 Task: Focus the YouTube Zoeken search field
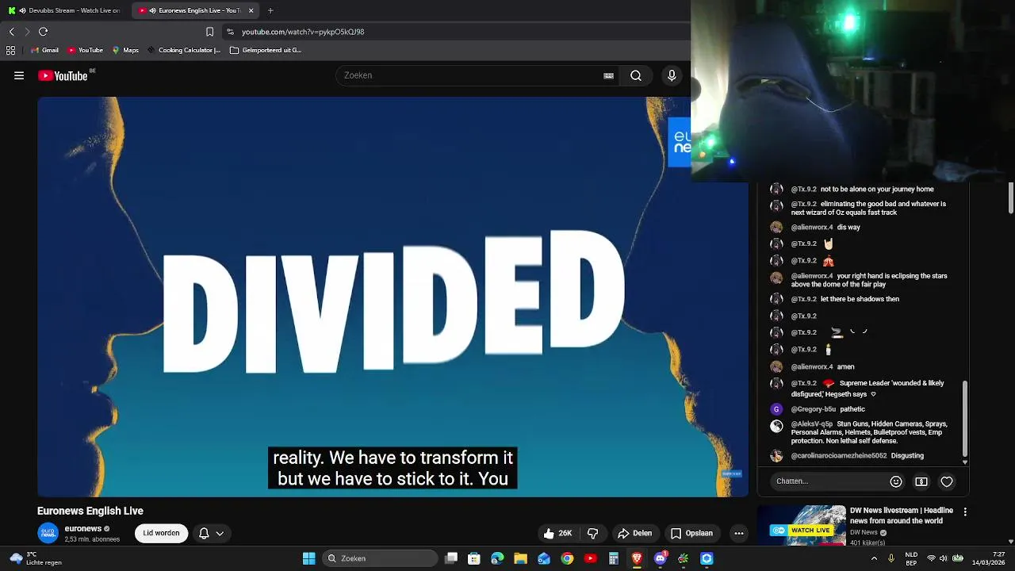[x=472, y=75]
